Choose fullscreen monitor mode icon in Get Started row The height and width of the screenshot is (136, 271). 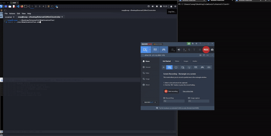(176, 67)
